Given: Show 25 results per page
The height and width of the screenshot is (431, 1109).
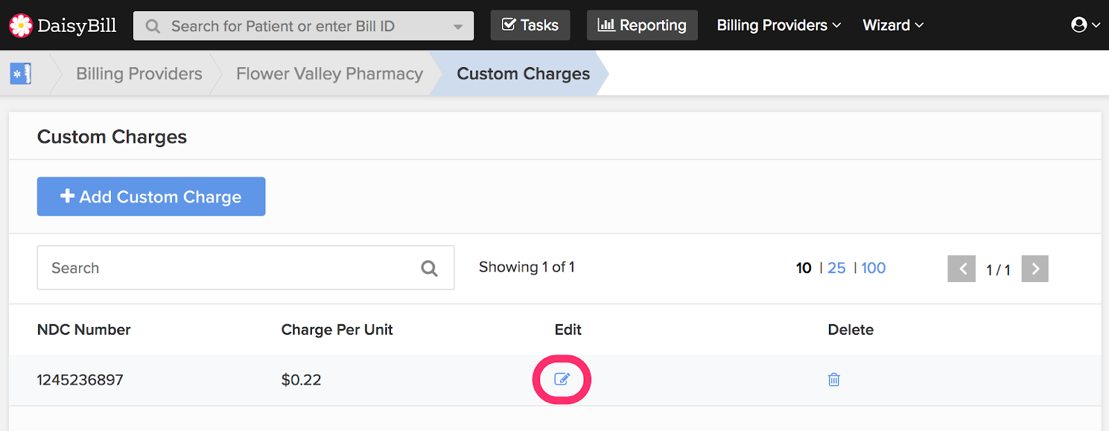Looking at the screenshot, I should pyautogui.click(x=837, y=268).
